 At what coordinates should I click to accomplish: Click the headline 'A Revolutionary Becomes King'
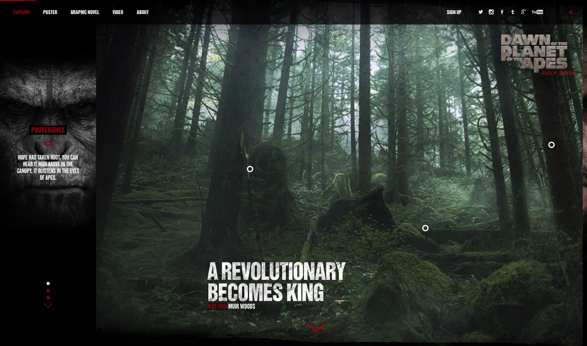tap(276, 282)
